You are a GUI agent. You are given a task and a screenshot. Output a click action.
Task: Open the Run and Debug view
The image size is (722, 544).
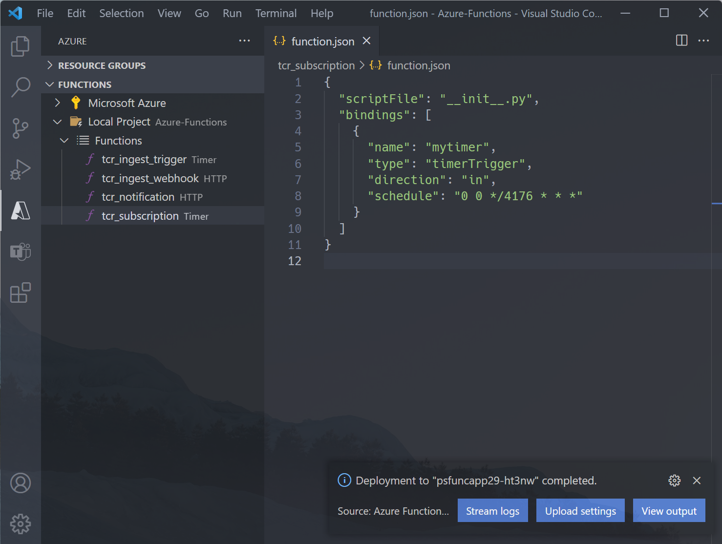point(20,169)
